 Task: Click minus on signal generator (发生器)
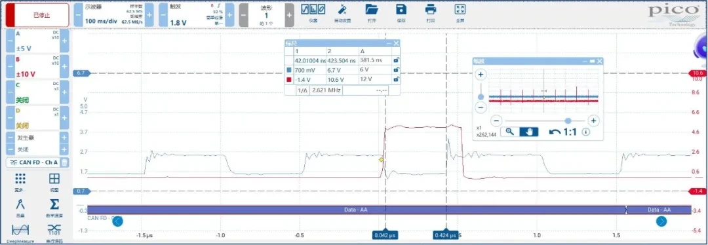click(x=10, y=138)
